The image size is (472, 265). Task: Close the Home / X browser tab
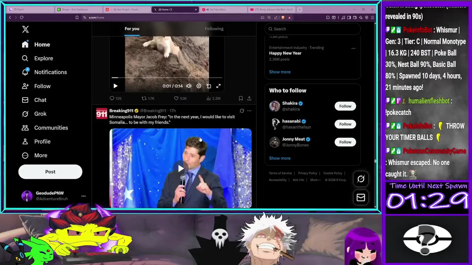coord(196,10)
